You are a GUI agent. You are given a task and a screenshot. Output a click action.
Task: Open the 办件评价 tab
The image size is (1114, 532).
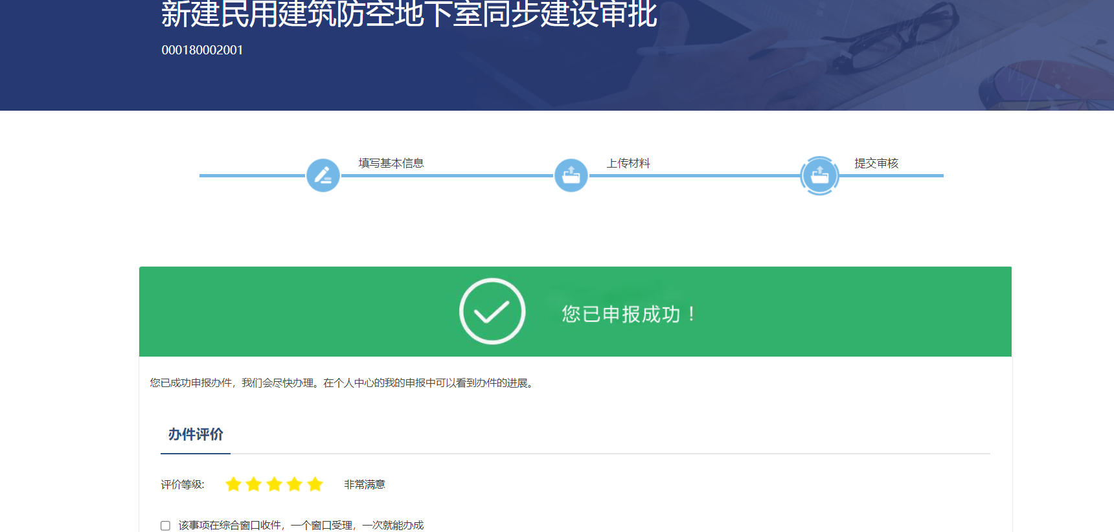tap(196, 434)
